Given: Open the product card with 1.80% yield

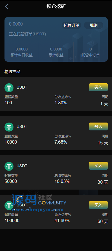Looking at the screenshot, I should (56, 94).
